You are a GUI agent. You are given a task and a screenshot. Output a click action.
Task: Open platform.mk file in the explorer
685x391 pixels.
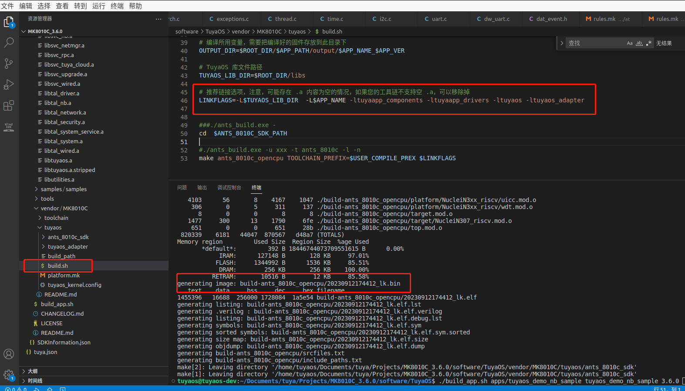(64, 275)
